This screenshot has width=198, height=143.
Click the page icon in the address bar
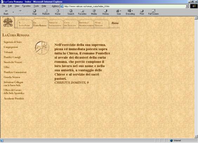pyautogui.click(x=62, y=6)
